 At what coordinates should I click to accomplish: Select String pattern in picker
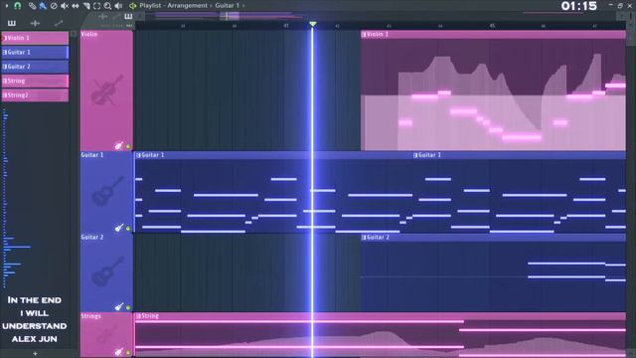tap(36, 82)
